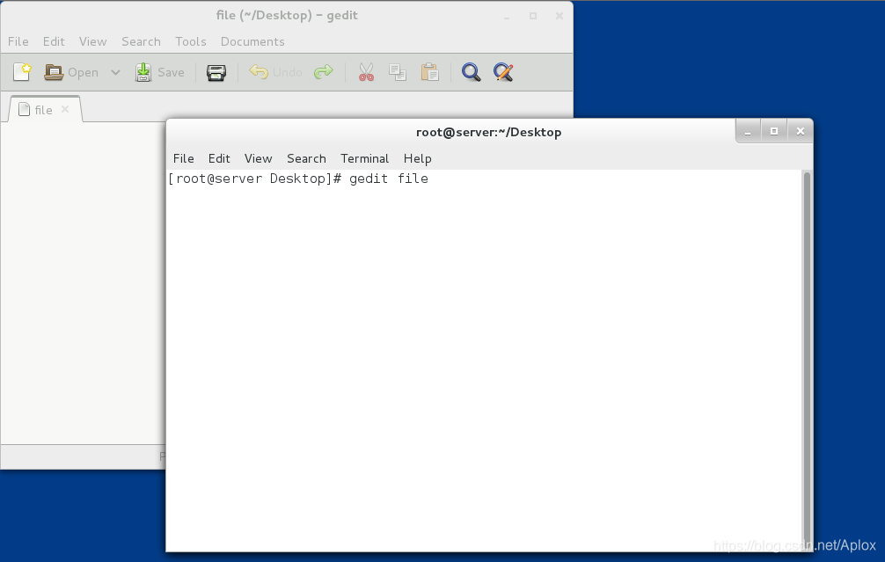Close the 'file' tab in gedit

(65, 109)
